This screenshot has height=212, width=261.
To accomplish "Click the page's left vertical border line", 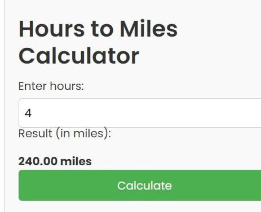I will coord(4,109).
